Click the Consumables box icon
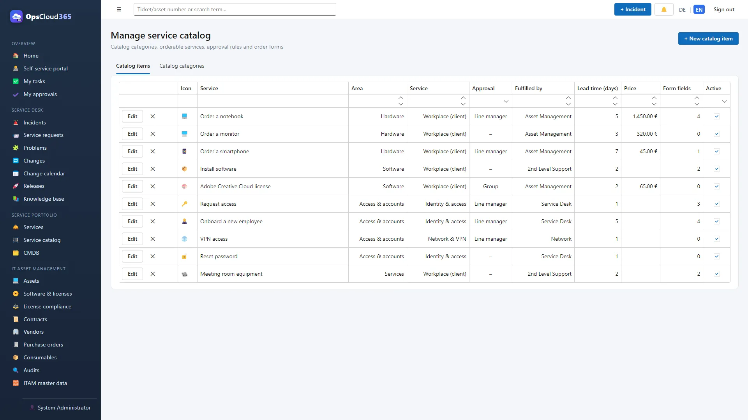748x420 pixels. point(16,357)
